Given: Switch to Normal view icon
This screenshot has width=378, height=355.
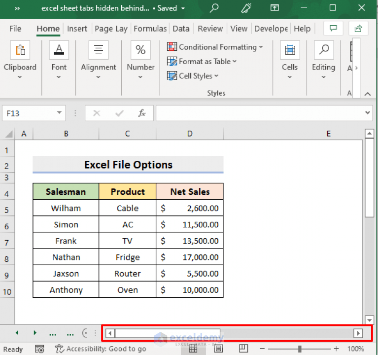Looking at the screenshot, I should click(193, 349).
